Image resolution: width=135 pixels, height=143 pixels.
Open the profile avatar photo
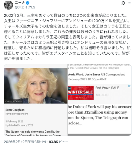click(x=8, y=5)
